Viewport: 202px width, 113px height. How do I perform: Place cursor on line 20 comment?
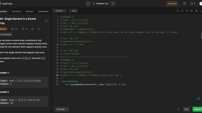coord(91,75)
